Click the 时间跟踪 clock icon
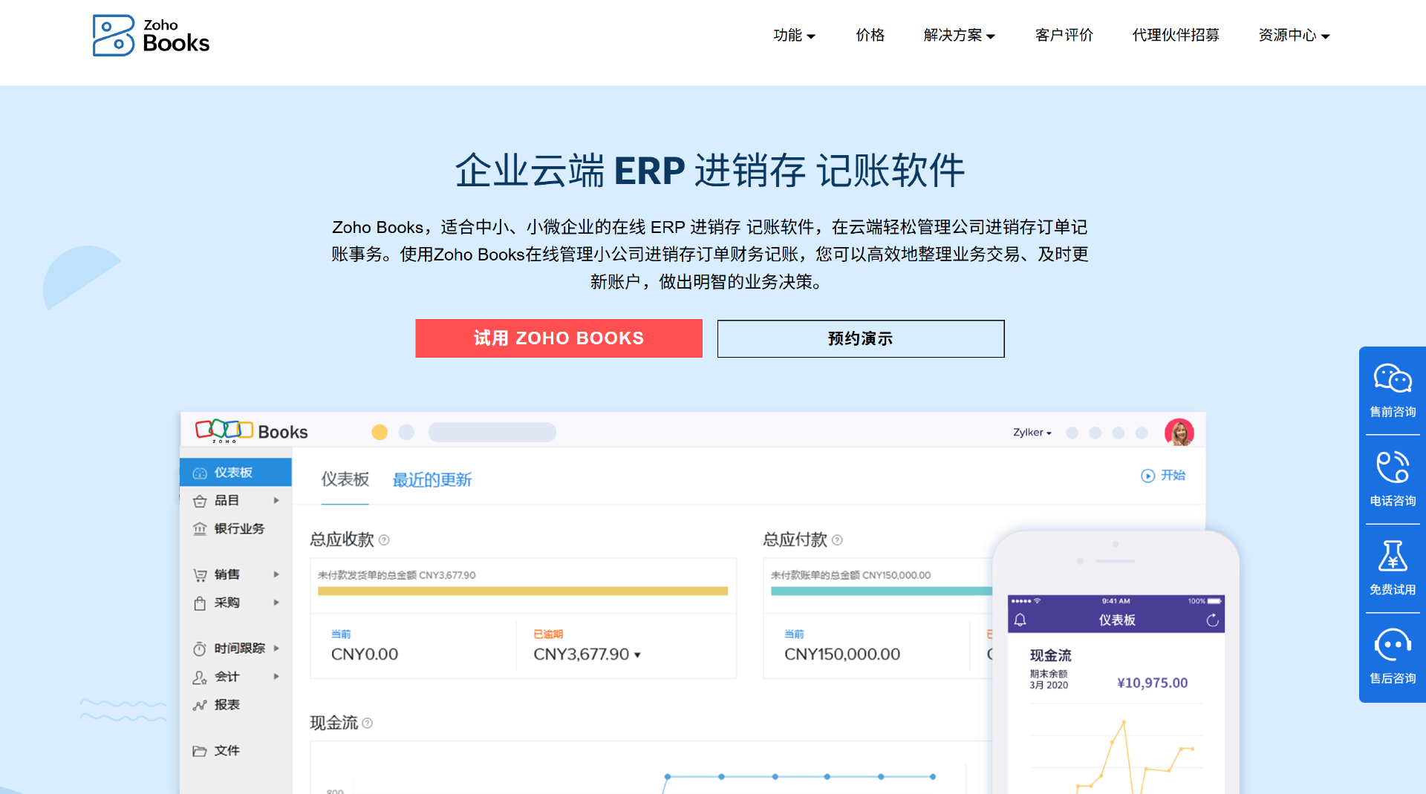Image resolution: width=1426 pixels, height=794 pixels. 199,648
